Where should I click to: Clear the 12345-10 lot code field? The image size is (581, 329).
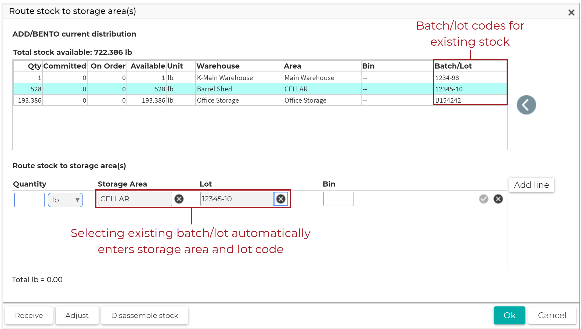click(281, 199)
